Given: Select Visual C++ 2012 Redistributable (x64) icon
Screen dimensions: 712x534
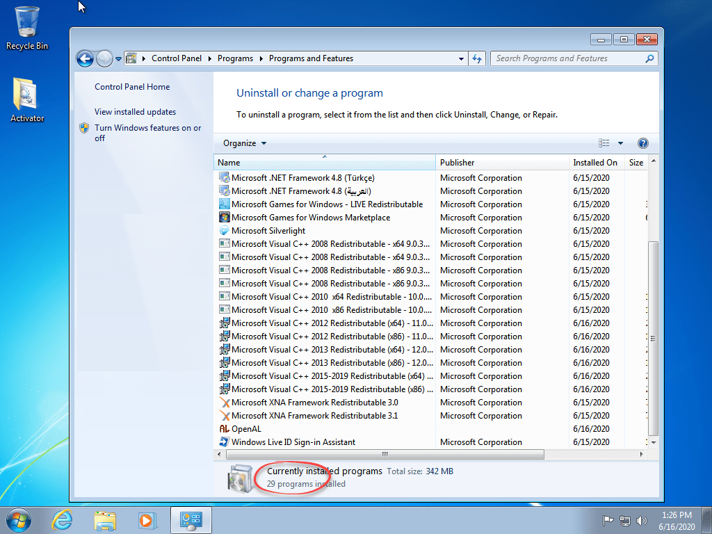Looking at the screenshot, I should point(225,323).
